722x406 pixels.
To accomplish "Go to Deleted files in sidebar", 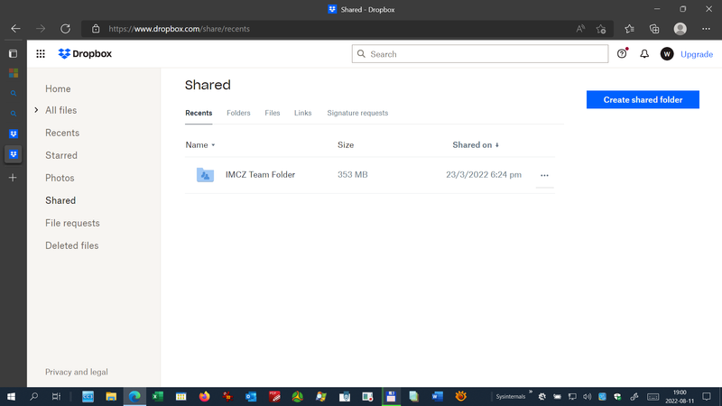I will (71, 245).
